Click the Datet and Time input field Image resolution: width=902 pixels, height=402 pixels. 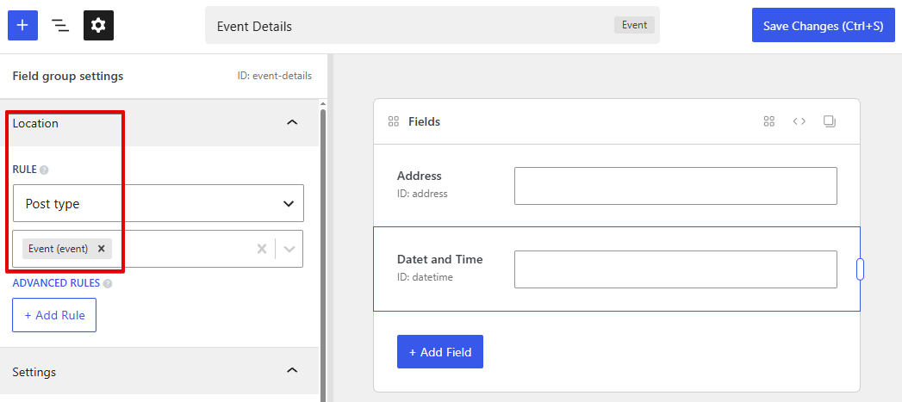[x=675, y=269]
